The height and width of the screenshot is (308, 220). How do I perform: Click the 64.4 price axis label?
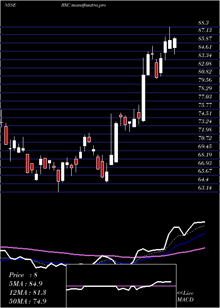coord(204,180)
